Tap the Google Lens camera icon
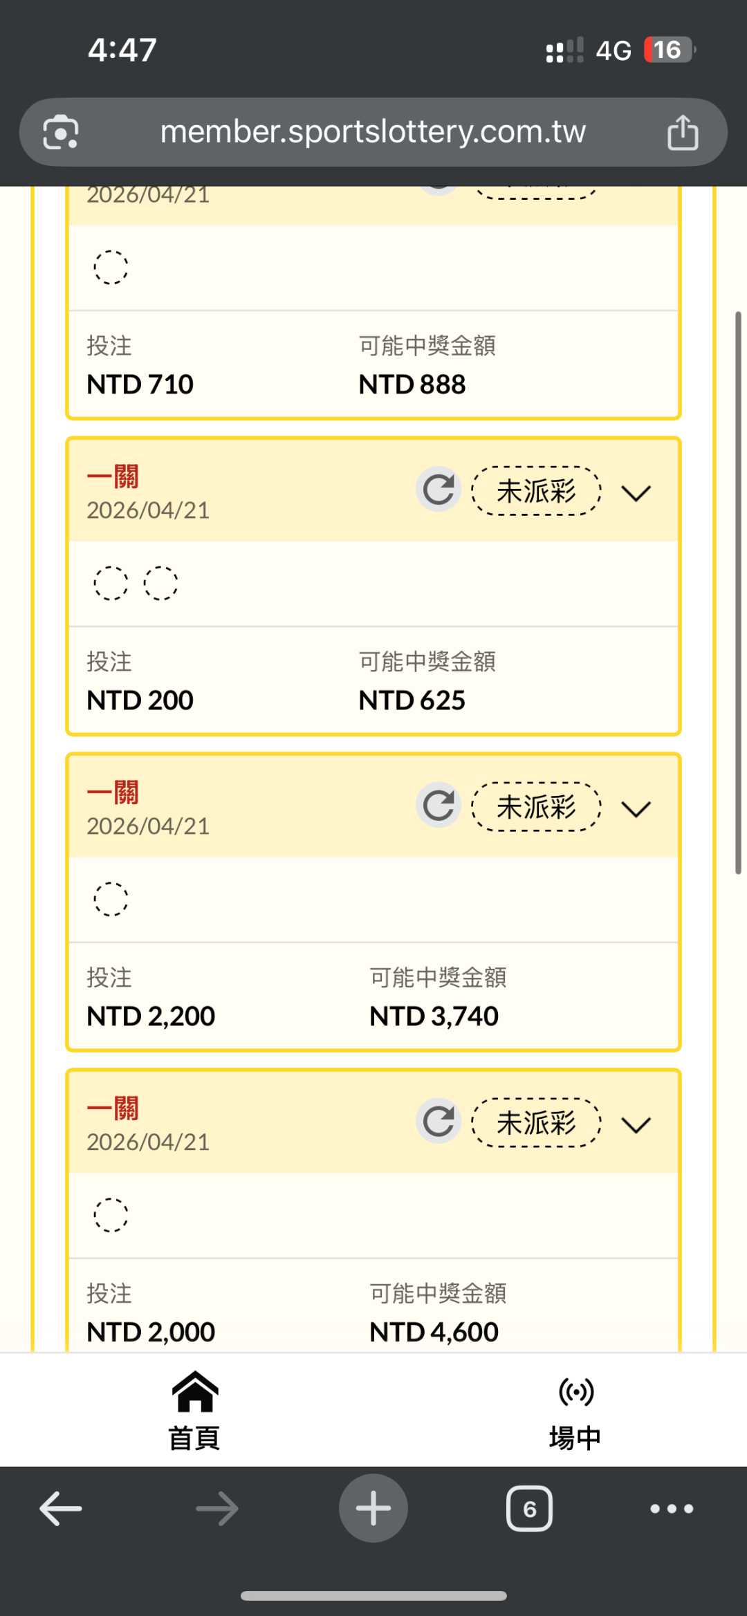 click(x=61, y=132)
